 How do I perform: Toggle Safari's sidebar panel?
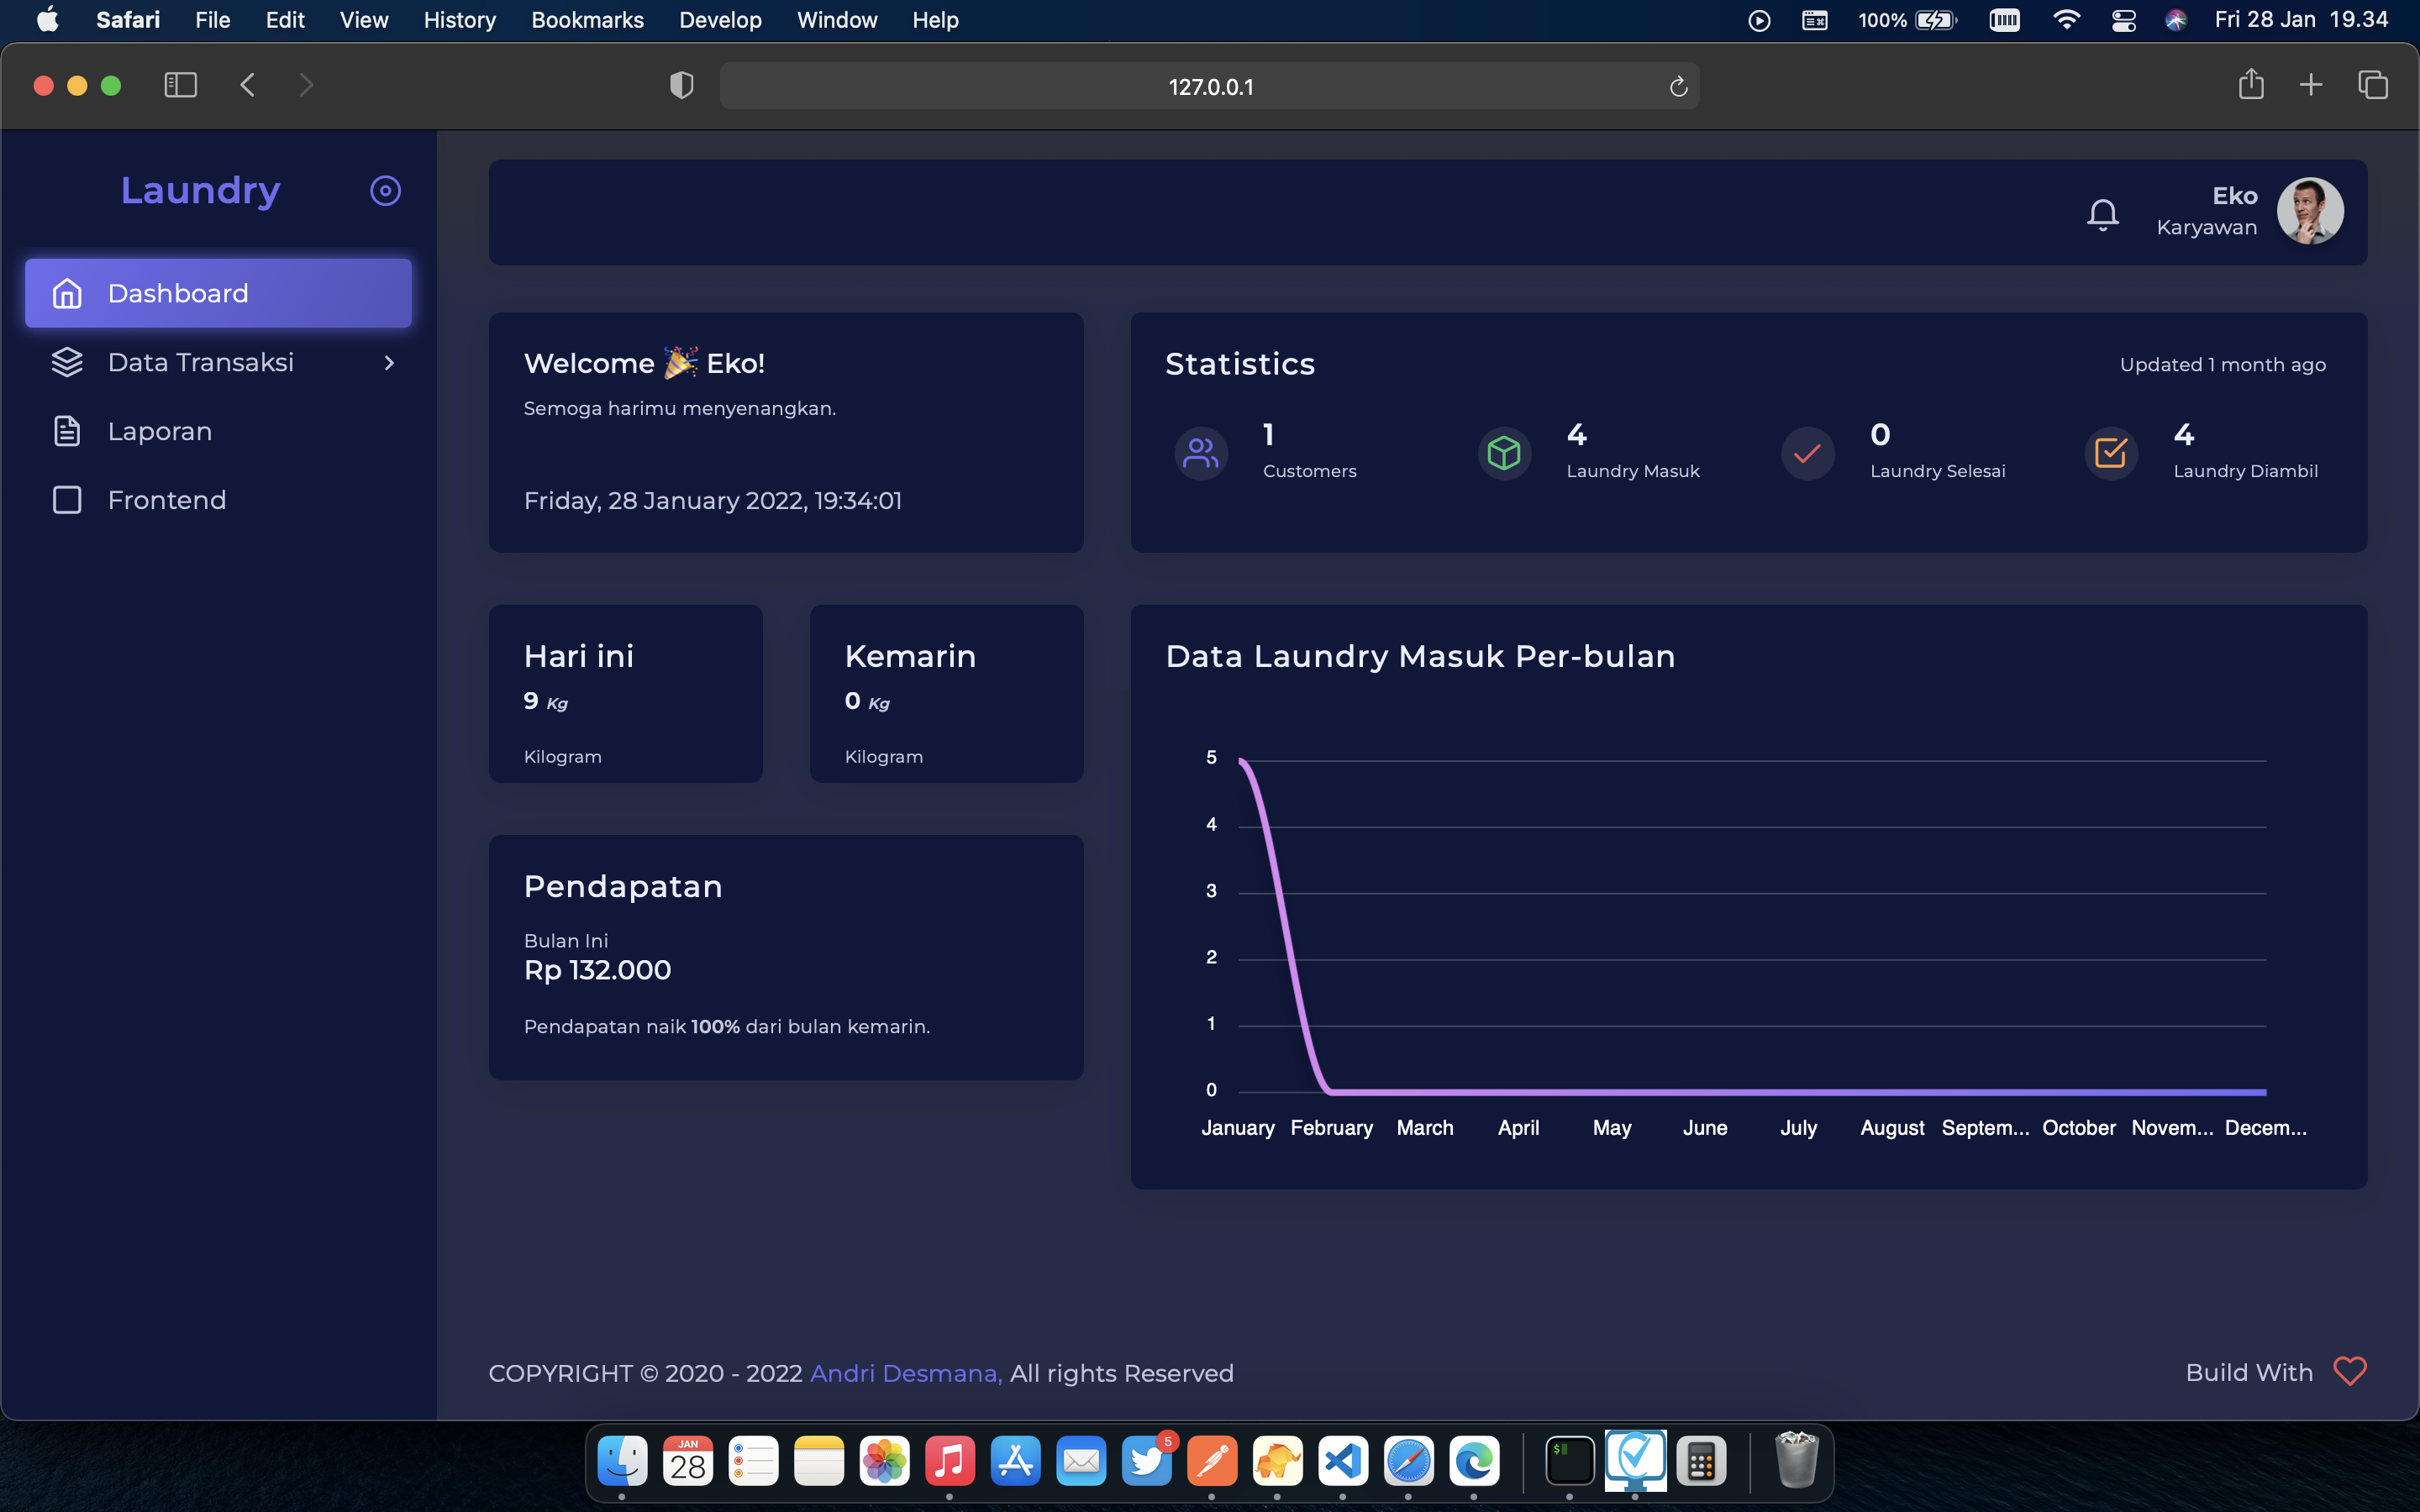click(x=180, y=85)
